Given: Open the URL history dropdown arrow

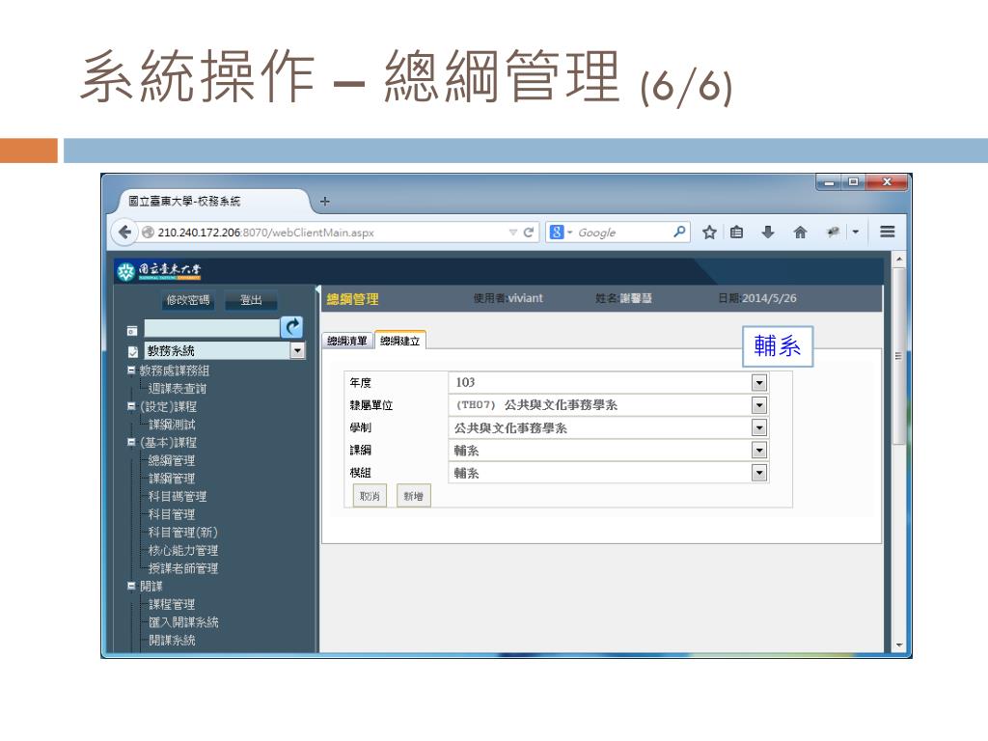Looking at the screenshot, I should pos(513,233).
